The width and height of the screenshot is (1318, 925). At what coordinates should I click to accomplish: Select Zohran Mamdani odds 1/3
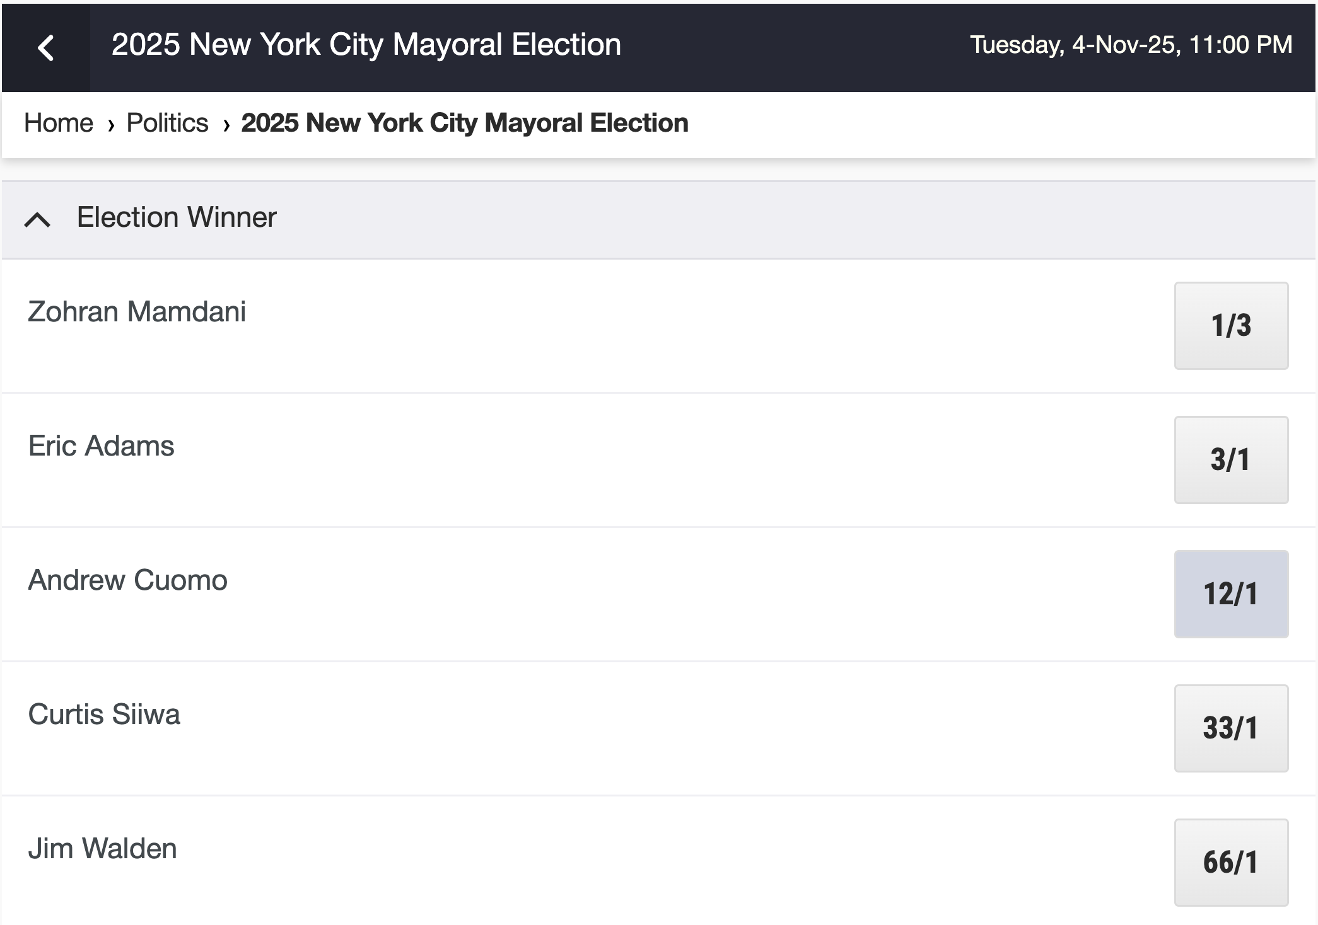click(x=1230, y=326)
